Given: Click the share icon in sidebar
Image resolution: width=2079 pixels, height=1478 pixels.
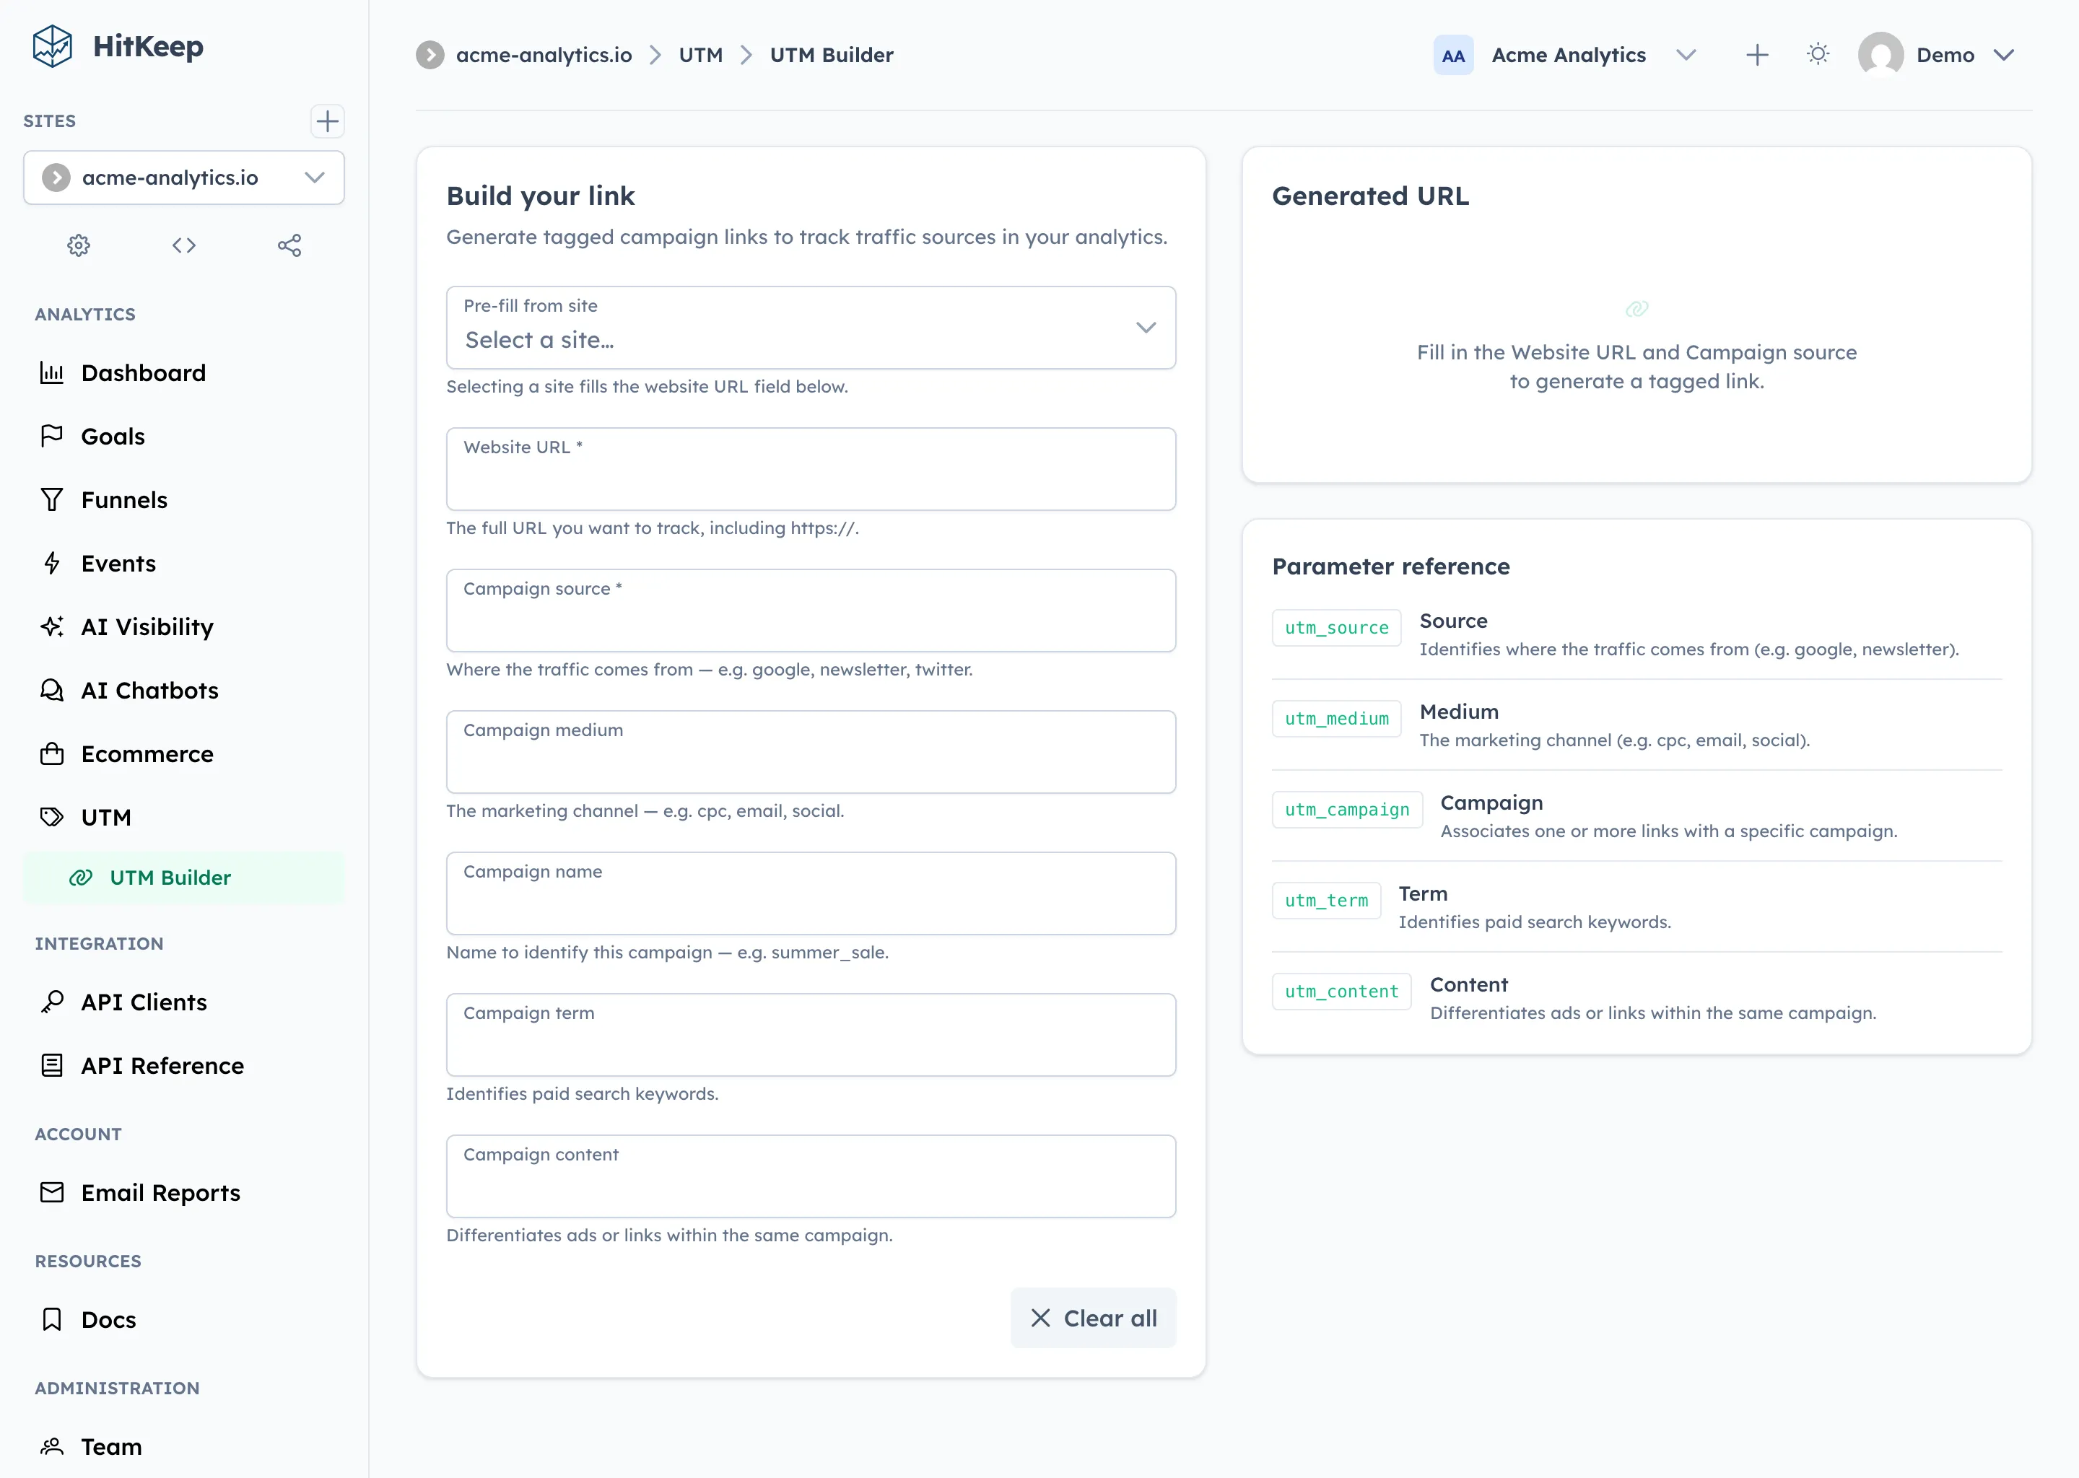Looking at the screenshot, I should (x=289, y=245).
